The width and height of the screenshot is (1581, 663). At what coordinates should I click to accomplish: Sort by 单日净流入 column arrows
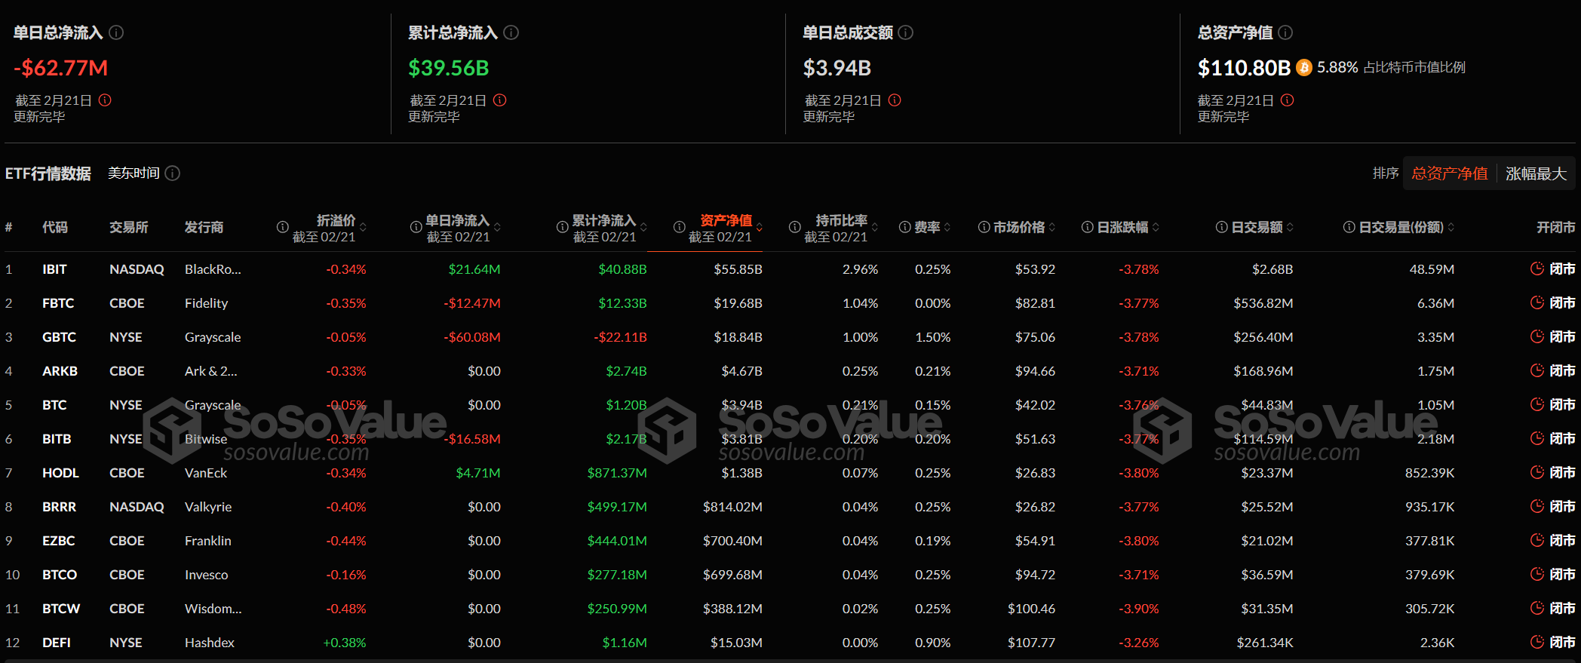497,227
